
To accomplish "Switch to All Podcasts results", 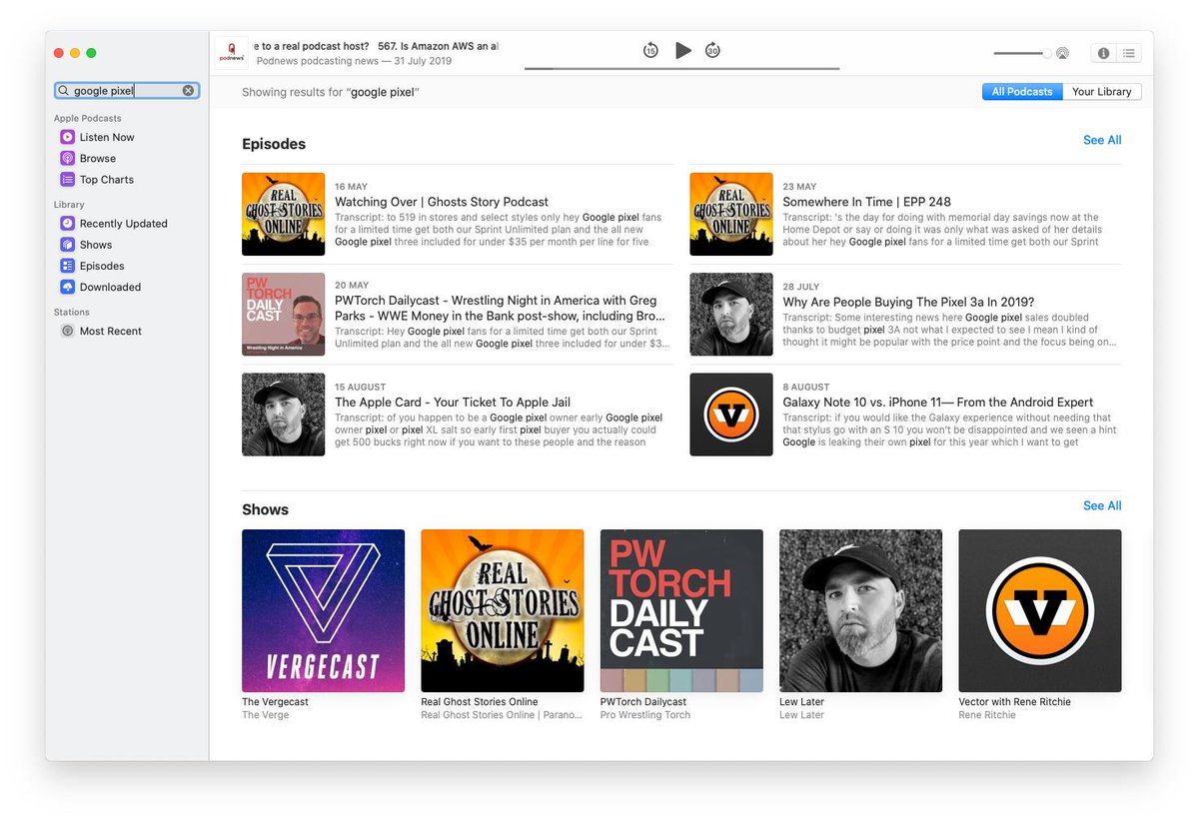I will [x=1022, y=91].
